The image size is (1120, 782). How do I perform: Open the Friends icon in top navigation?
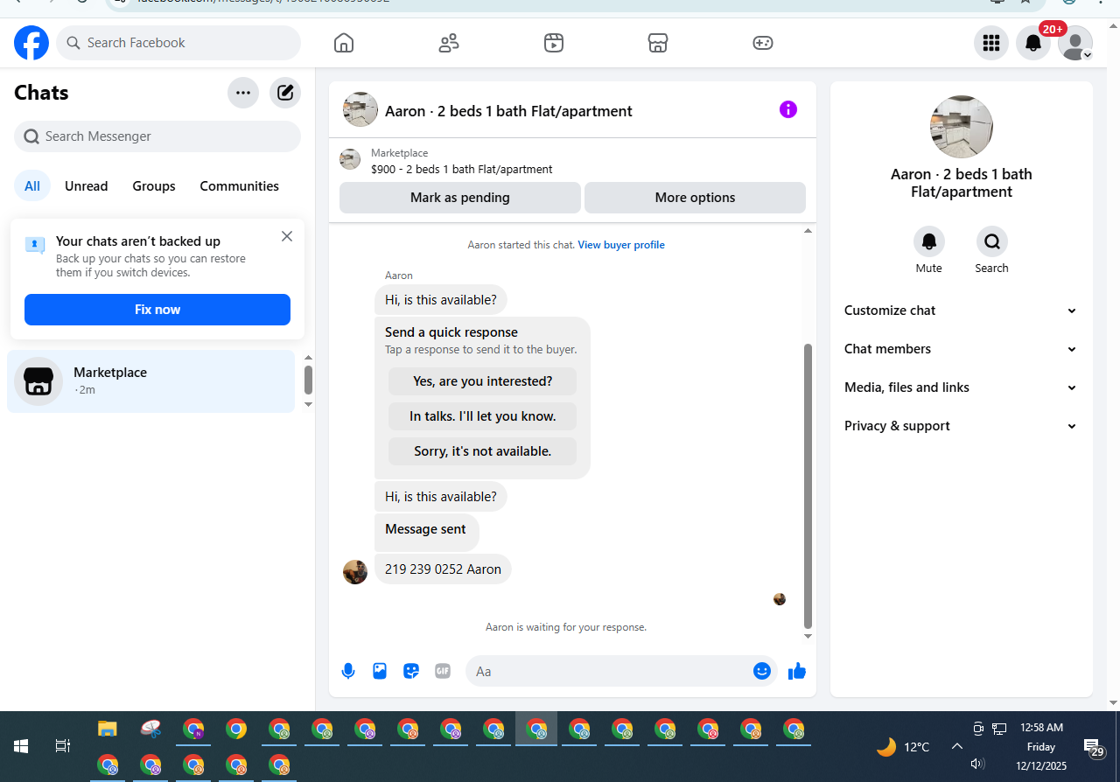pyautogui.click(x=449, y=43)
